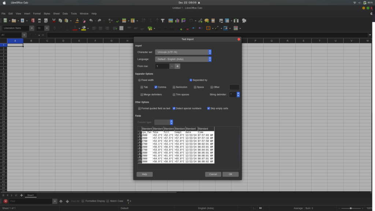Open the Insert menu

[x=27, y=14]
